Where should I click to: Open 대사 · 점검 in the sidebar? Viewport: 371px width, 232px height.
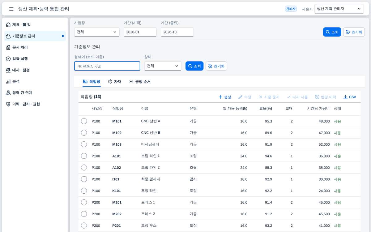[35, 70]
